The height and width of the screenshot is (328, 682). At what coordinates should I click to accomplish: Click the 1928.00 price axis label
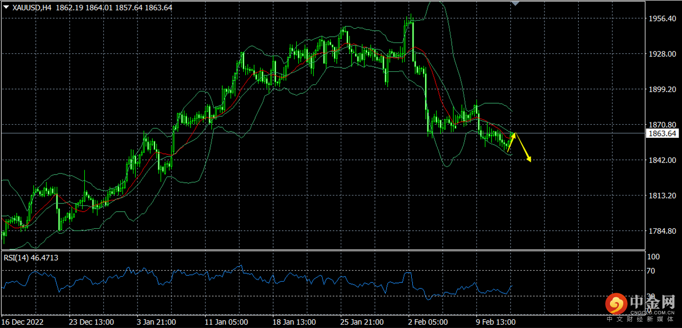[662, 54]
